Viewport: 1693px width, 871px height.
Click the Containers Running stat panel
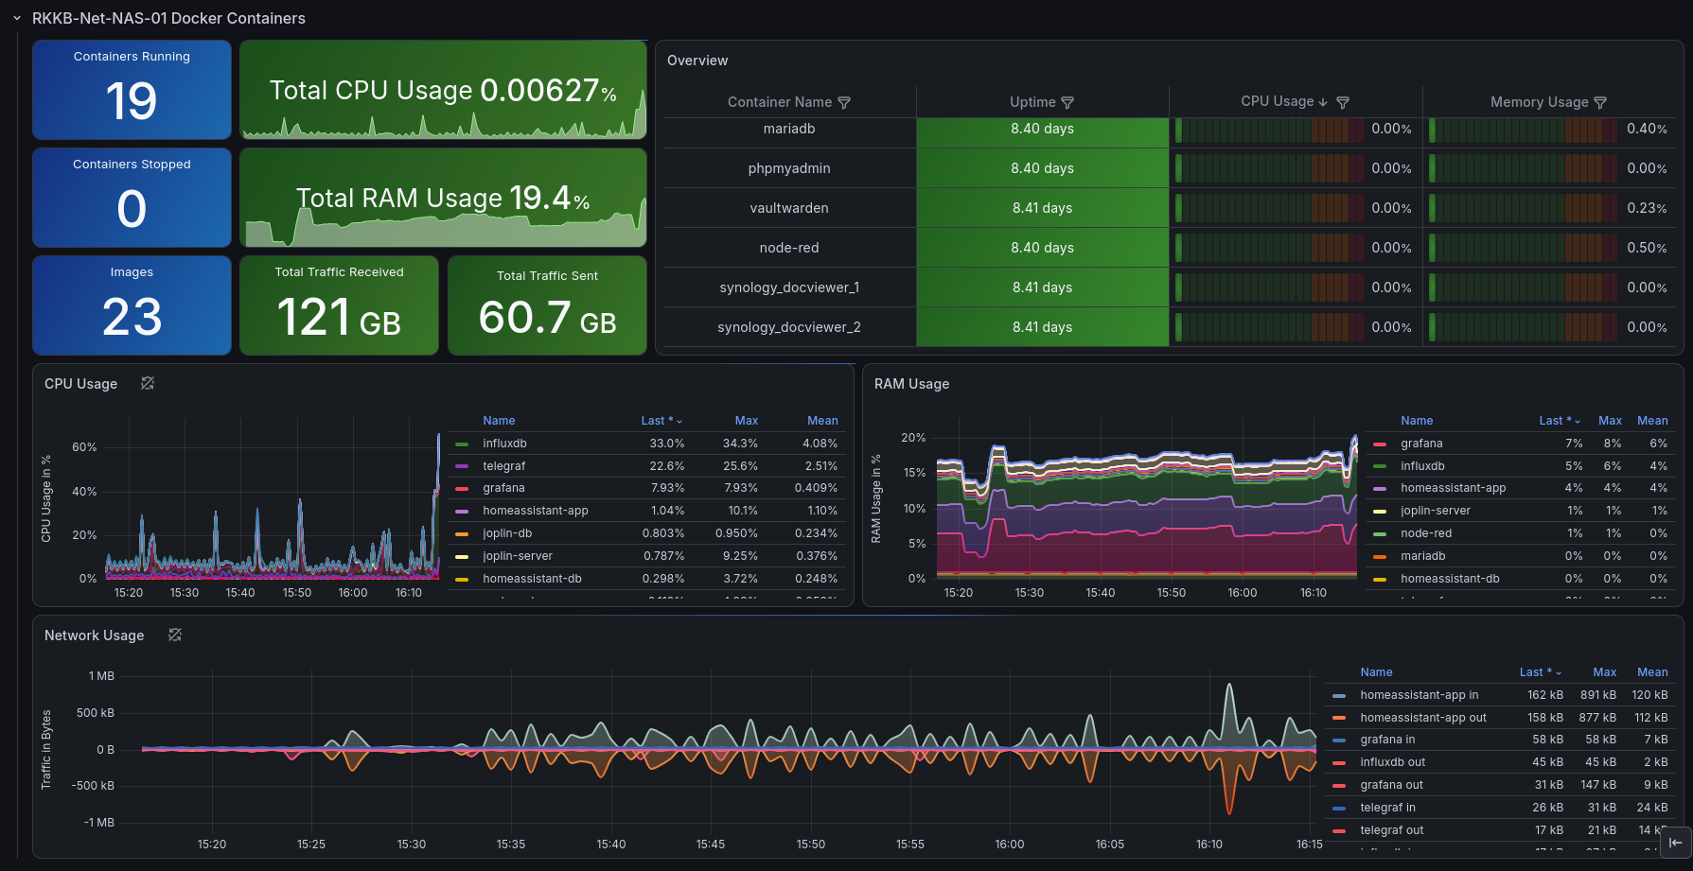132,90
